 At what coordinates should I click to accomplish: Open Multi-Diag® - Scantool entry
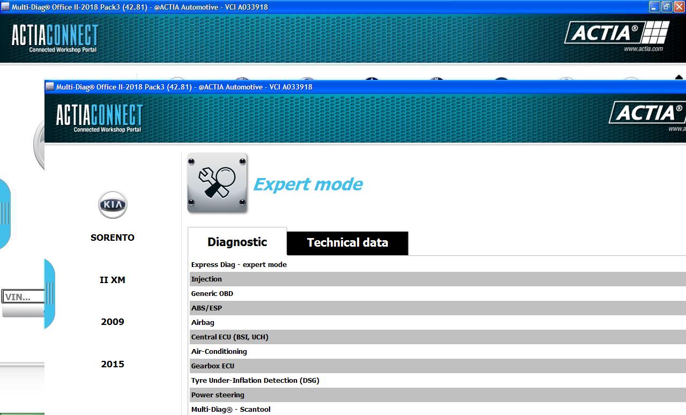[438, 409]
